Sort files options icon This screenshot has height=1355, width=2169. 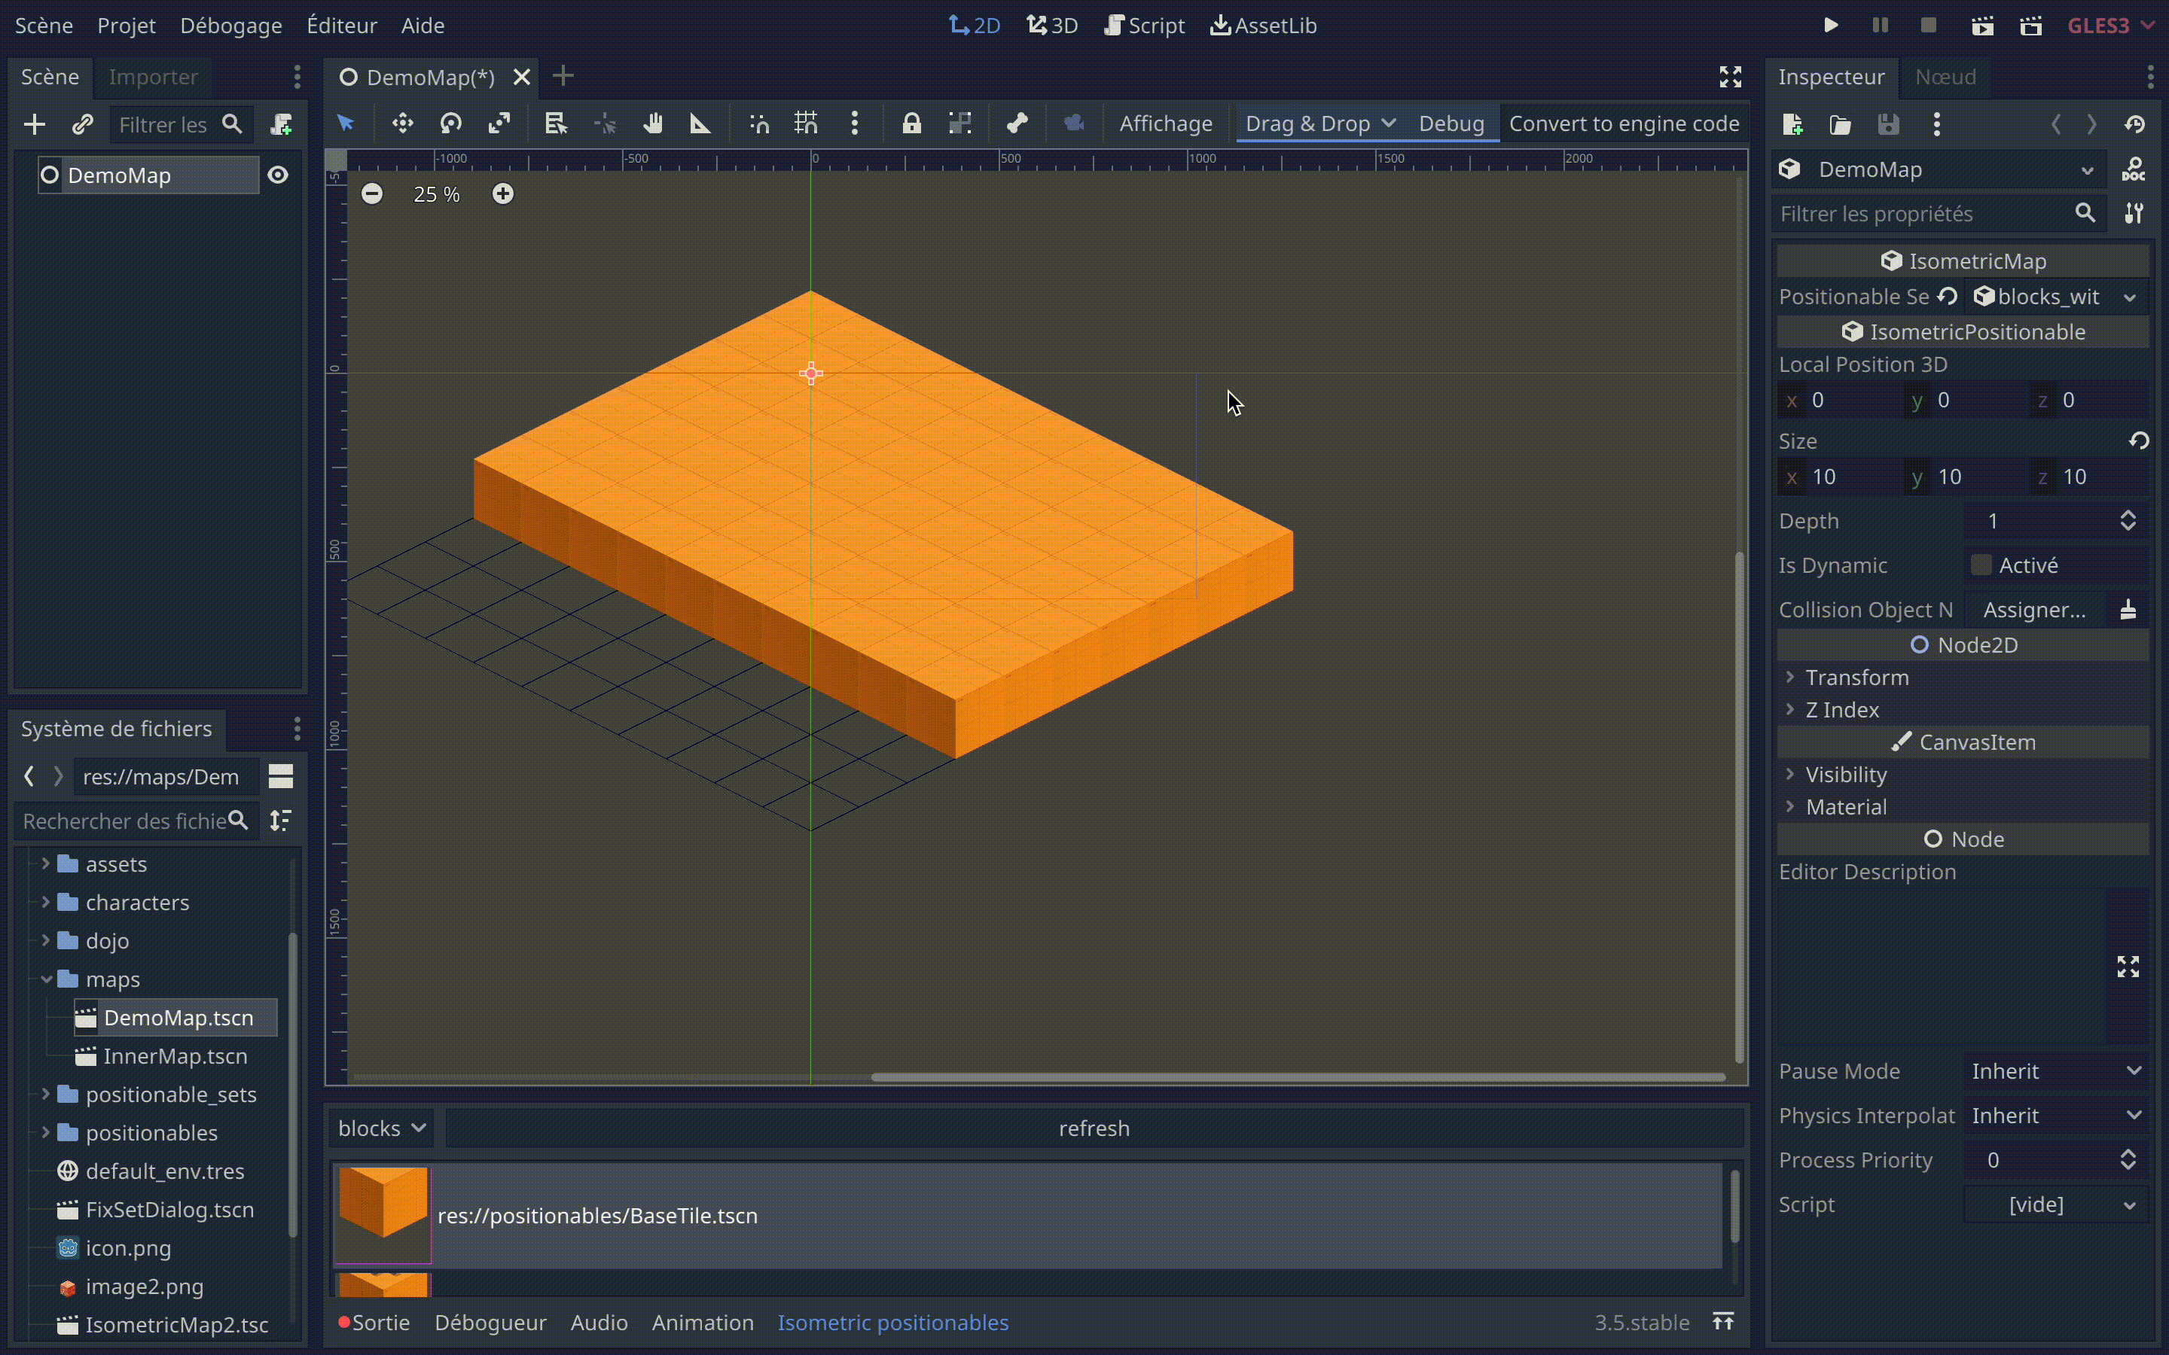280,820
